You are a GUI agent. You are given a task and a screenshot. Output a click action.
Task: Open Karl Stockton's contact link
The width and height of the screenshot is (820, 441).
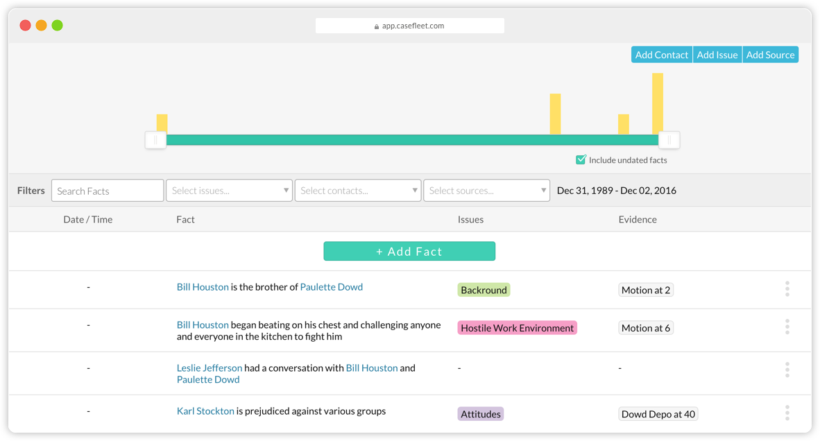tap(204, 410)
